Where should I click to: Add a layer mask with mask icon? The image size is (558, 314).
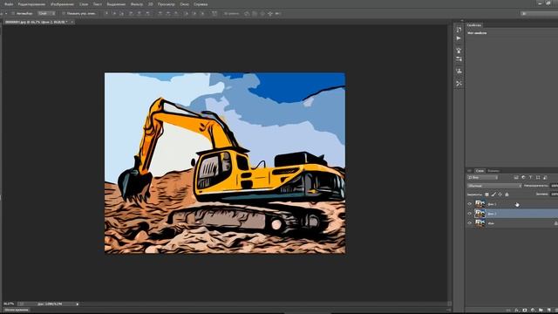tap(525, 311)
